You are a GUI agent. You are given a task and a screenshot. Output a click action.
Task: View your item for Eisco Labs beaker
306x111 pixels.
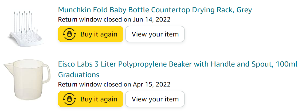click(x=155, y=99)
